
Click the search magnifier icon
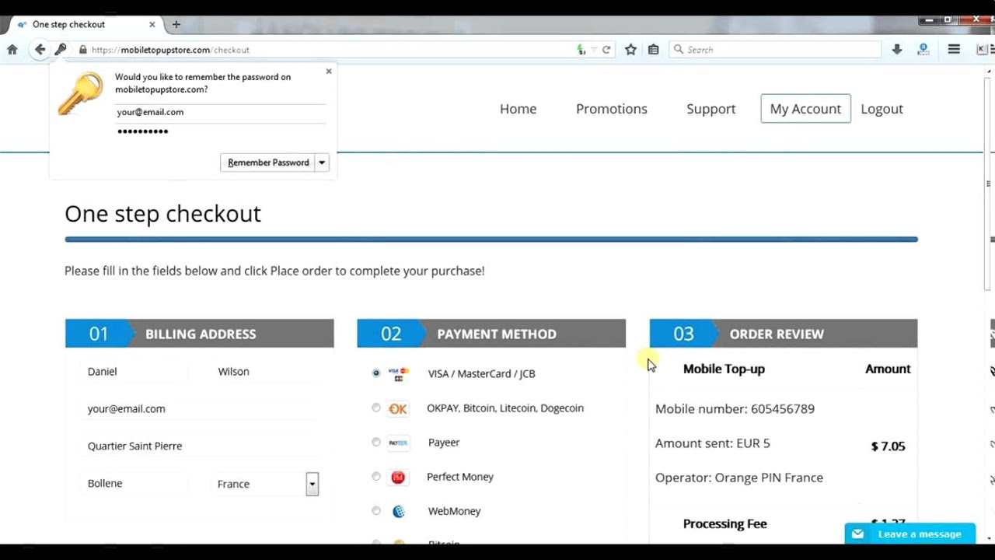679,49
